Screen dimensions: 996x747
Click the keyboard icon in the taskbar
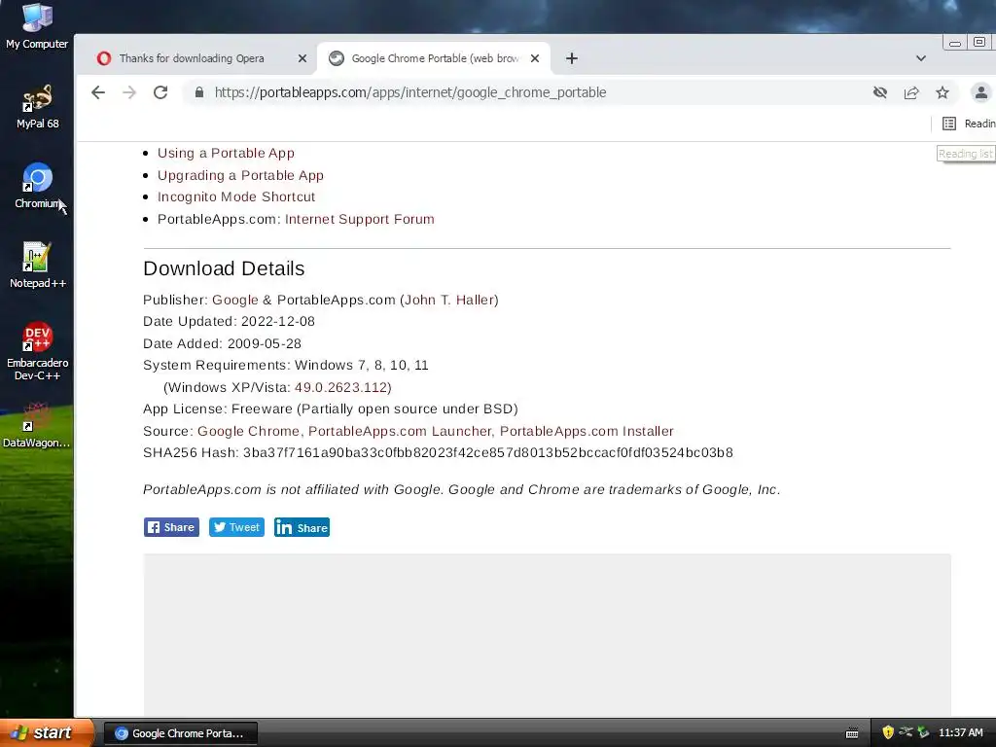point(852,733)
